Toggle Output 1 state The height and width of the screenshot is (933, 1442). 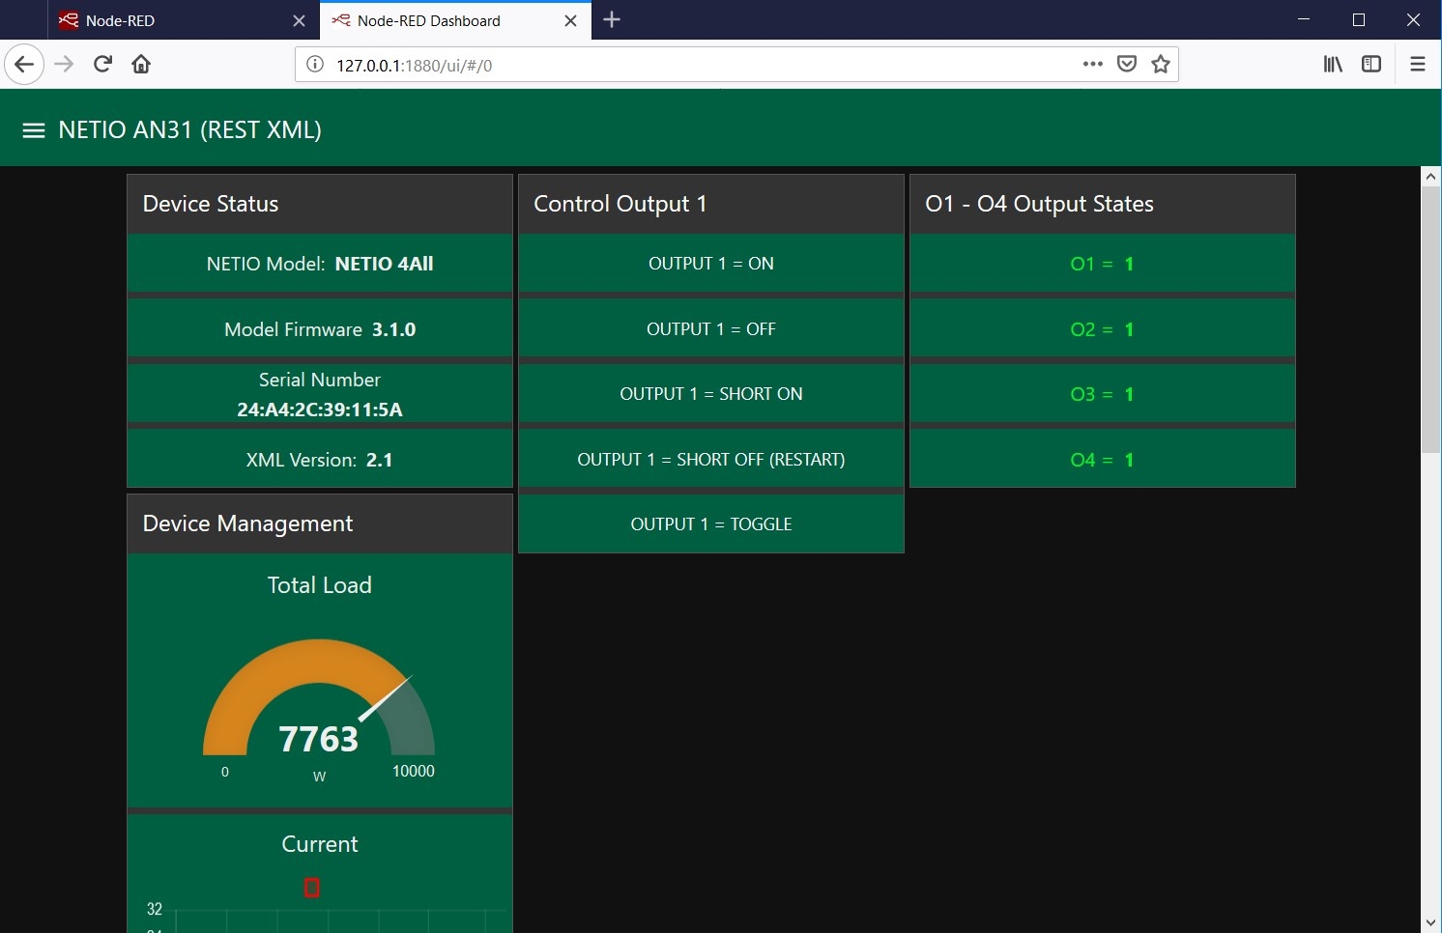coord(711,524)
